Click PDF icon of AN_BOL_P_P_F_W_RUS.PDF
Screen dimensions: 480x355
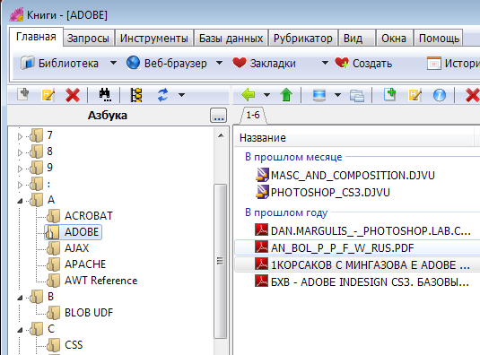(x=261, y=247)
